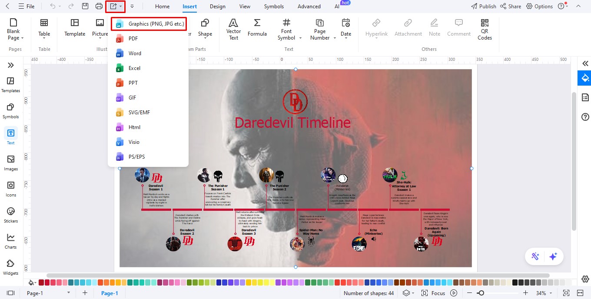
Task: Open the page properties panel icon
Action: click(x=585, y=97)
